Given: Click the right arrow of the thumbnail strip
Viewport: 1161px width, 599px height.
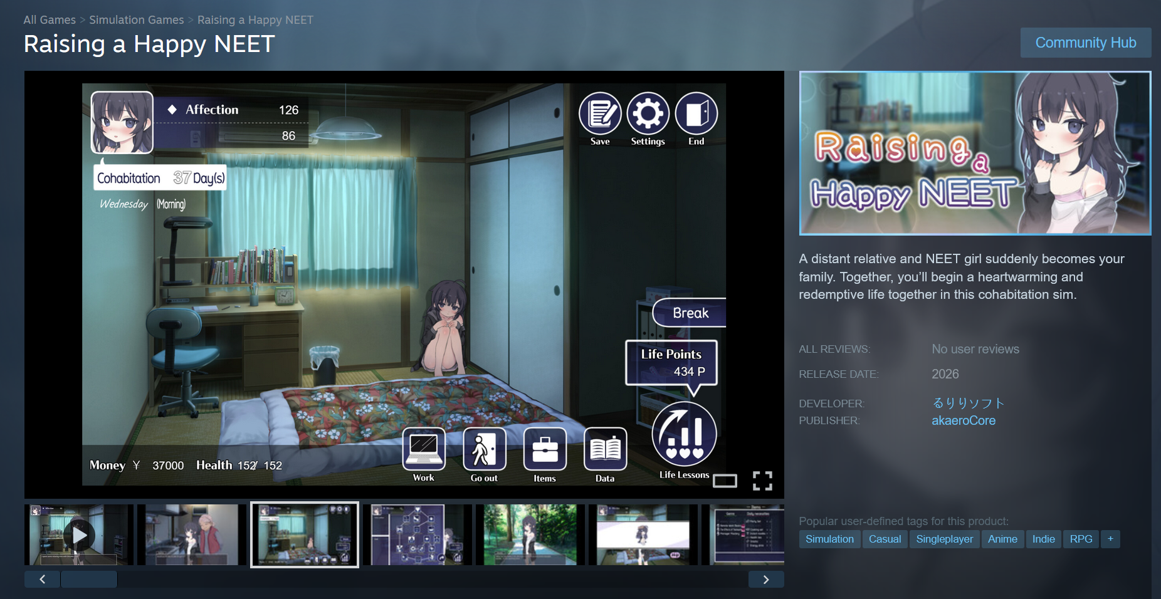Looking at the screenshot, I should point(766,580).
